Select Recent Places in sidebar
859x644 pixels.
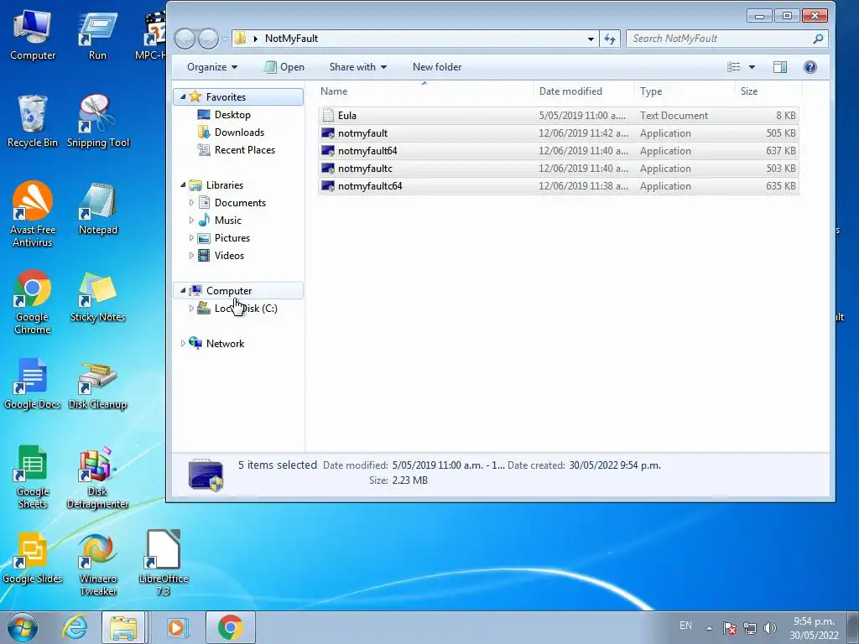pyautogui.click(x=244, y=150)
